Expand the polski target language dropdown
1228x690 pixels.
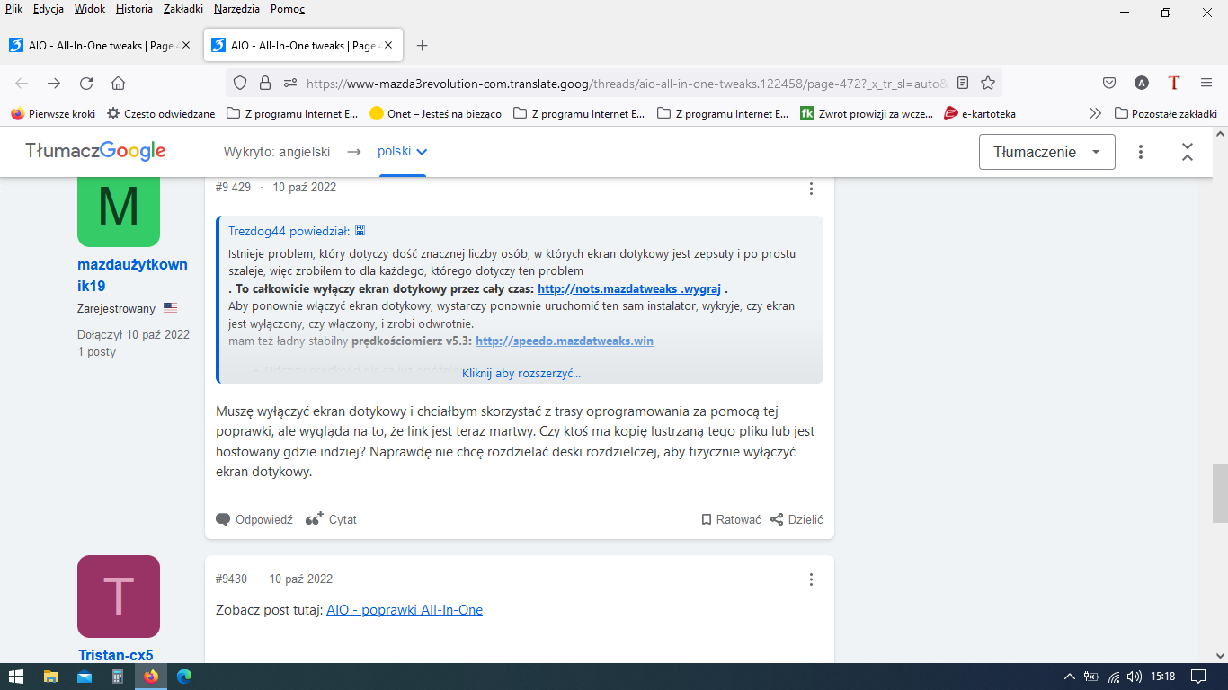402,152
